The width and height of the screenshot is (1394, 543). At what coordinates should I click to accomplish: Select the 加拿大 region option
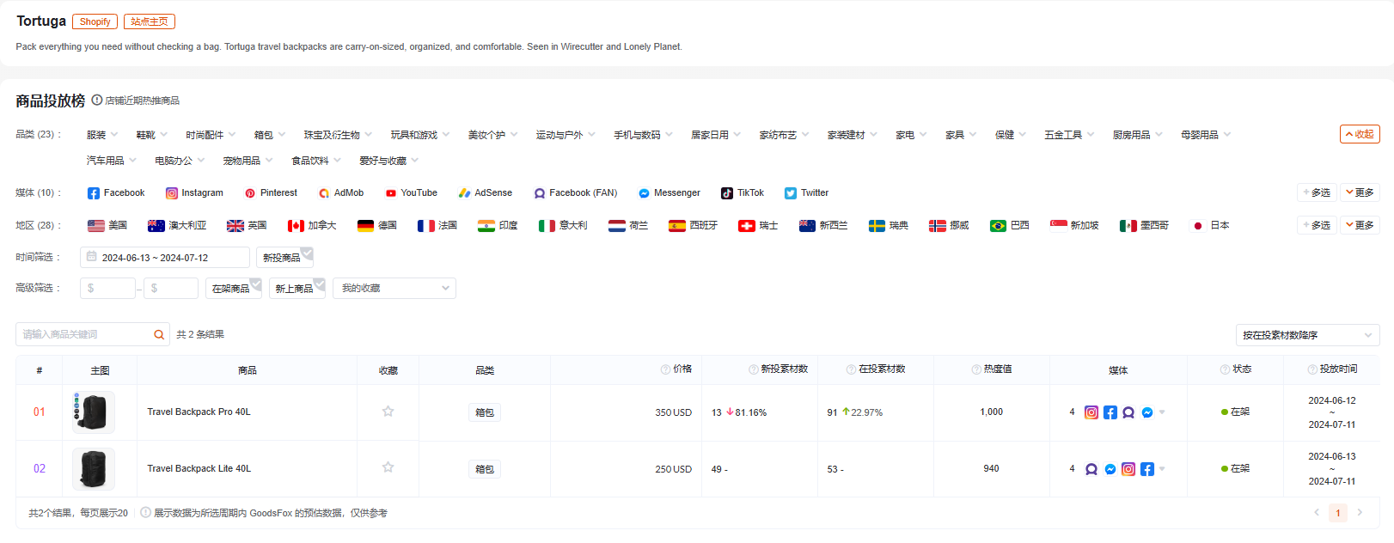pyautogui.click(x=312, y=226)
